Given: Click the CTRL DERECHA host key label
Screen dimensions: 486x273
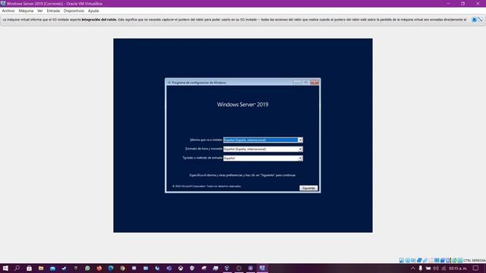Looking at the screenshot, I should point(475,261).
